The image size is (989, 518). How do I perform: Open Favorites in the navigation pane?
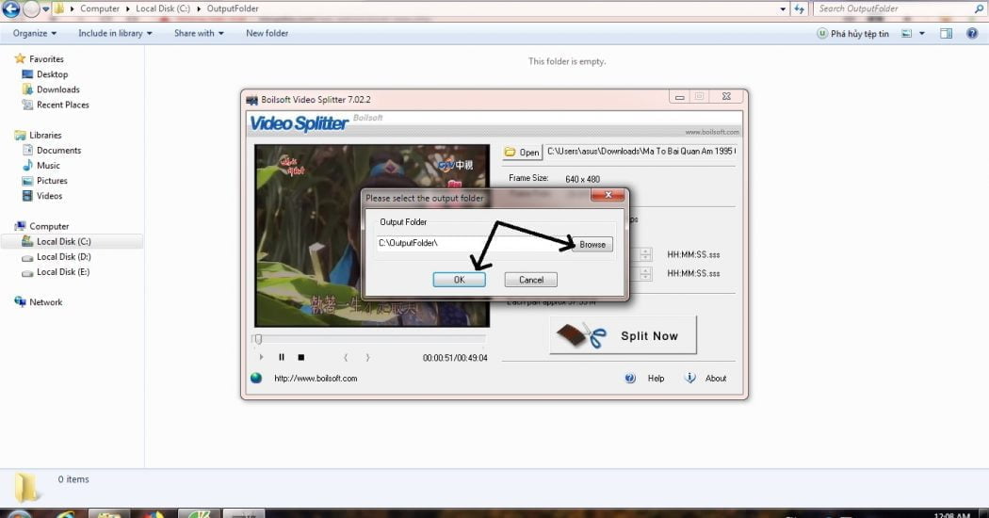46,58
